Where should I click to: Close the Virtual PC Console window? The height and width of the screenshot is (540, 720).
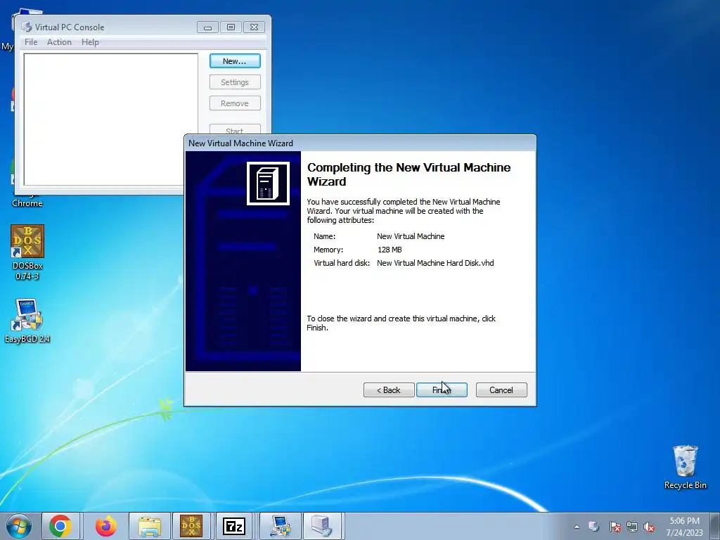[254, 27]
